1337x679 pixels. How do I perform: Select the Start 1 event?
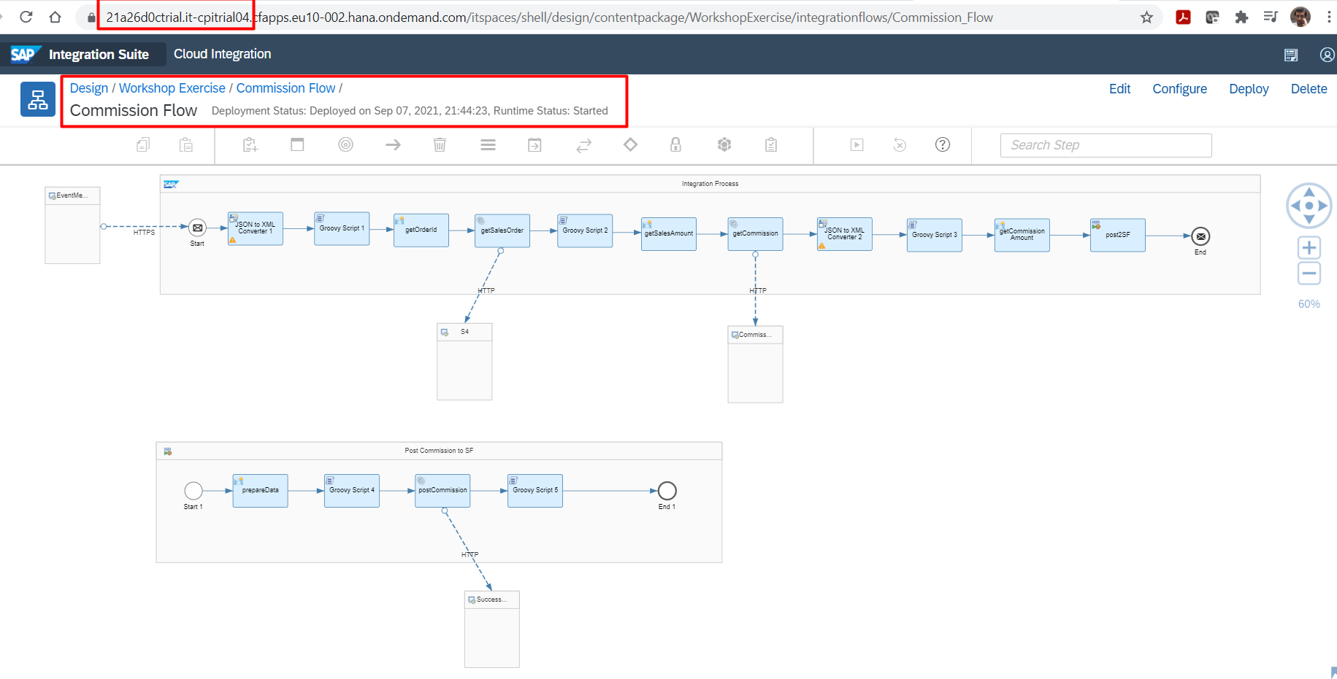[194, 491]
